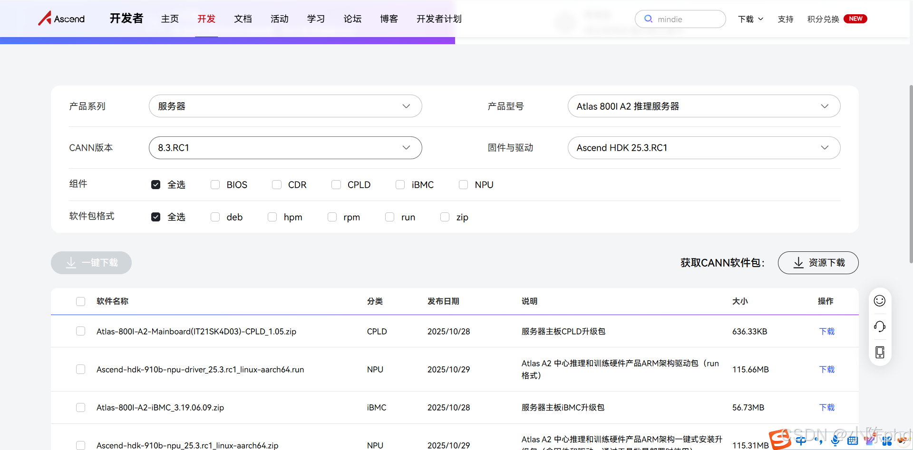This screenshot has height=450, width=913.
Task: Click the 积分兑换 link
Action: (823, 19)
